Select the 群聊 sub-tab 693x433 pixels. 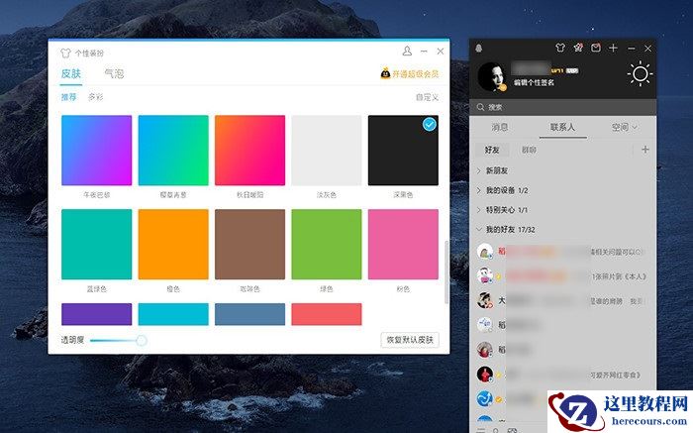pos(529,150)
